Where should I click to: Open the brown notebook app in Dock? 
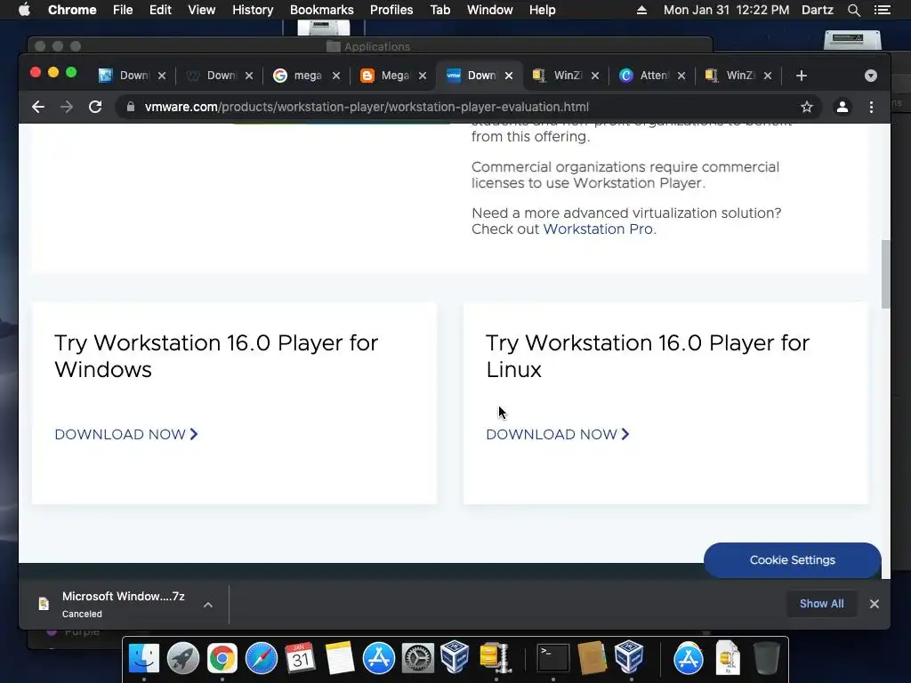(592, 659)
